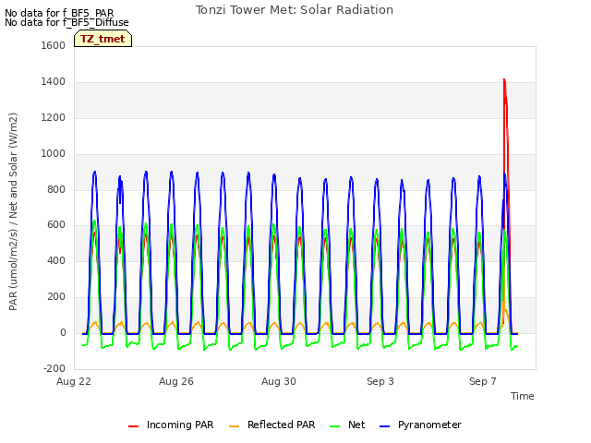The width and height of the screenshot is (591, 443).
Task: Click the 200 y-axis tick label
Action: point(56,297)
